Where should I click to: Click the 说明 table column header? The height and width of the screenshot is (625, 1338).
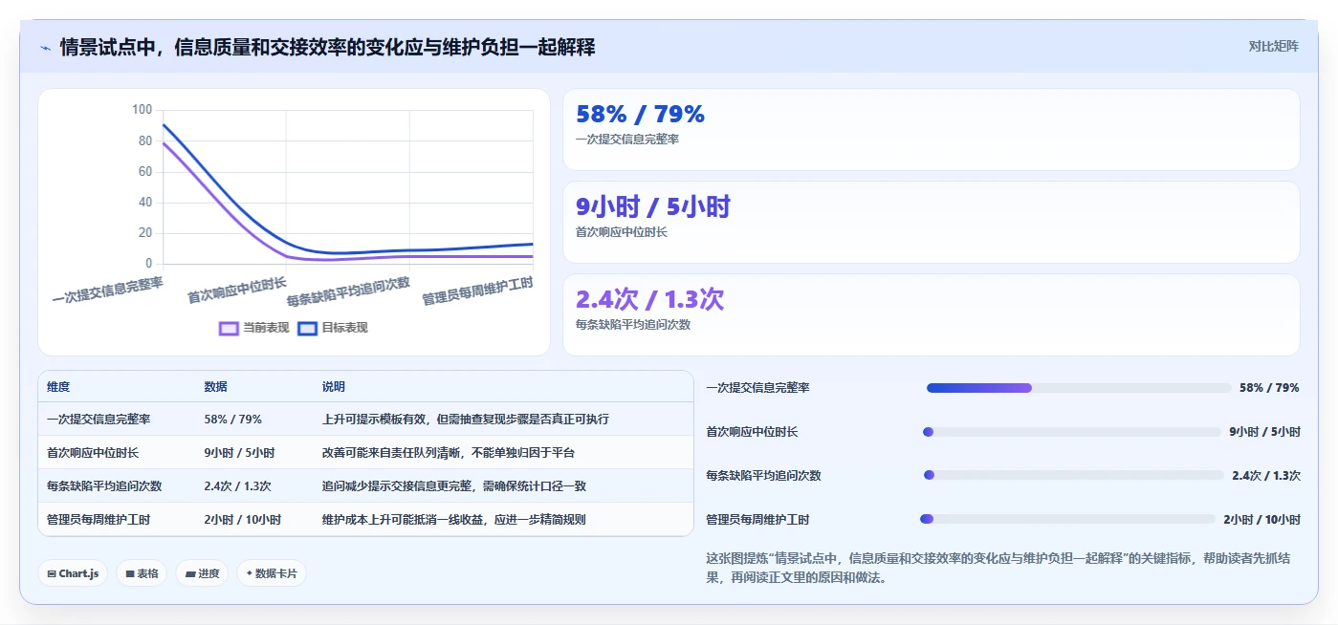(334, 387)
